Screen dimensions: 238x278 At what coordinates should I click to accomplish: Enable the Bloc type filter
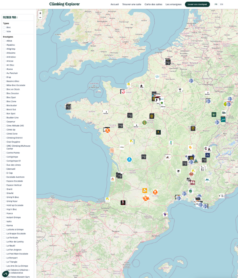(4, 27)
